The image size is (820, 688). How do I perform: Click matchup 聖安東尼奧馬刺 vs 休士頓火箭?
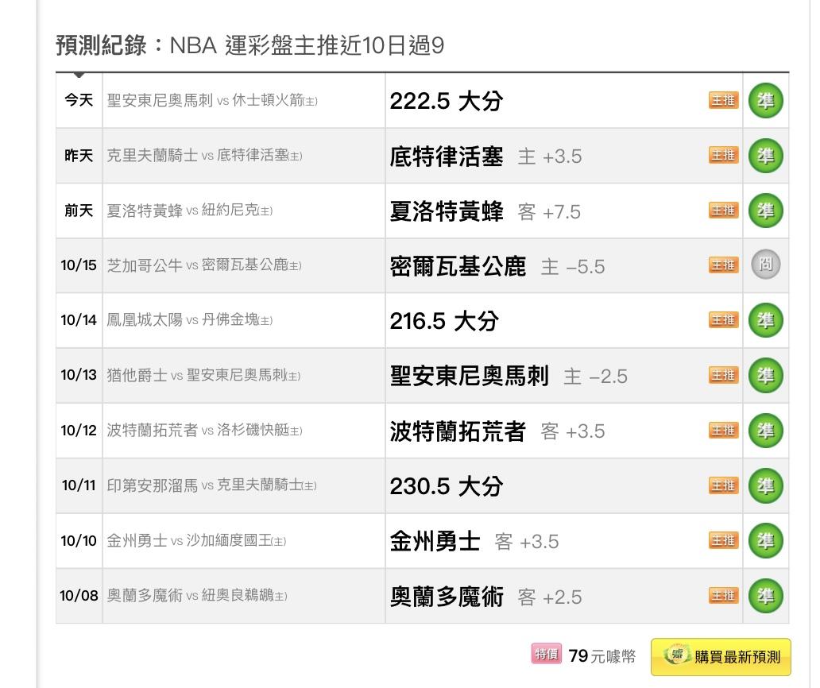(212, 100)
